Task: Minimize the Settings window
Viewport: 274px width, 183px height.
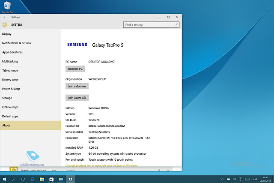Action: point(160,17)
